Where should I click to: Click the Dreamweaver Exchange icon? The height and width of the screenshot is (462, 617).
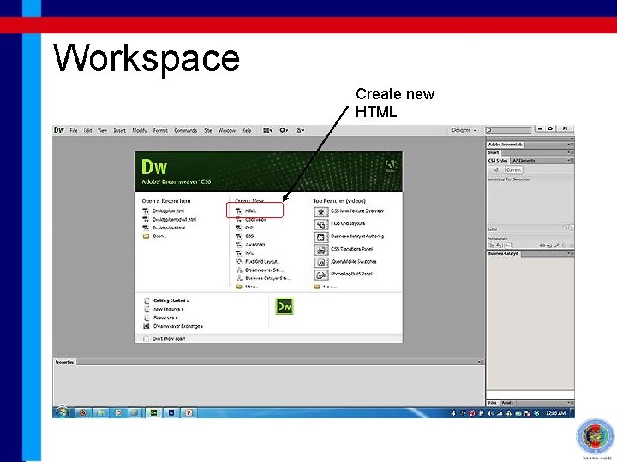click(x=147, y=326)
